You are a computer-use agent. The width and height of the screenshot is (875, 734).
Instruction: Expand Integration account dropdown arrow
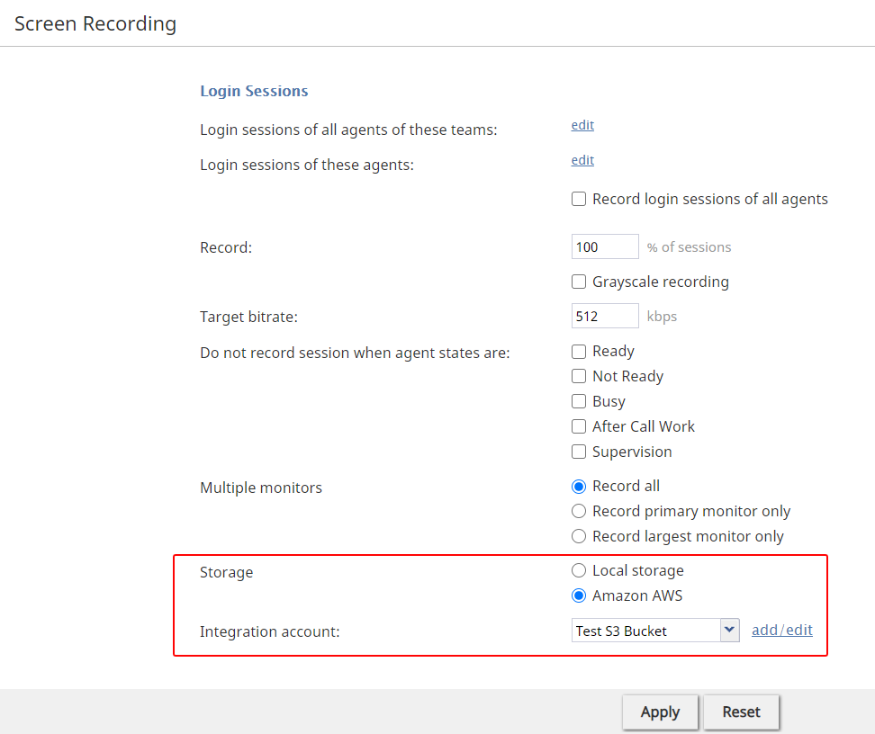coord(729,631)
